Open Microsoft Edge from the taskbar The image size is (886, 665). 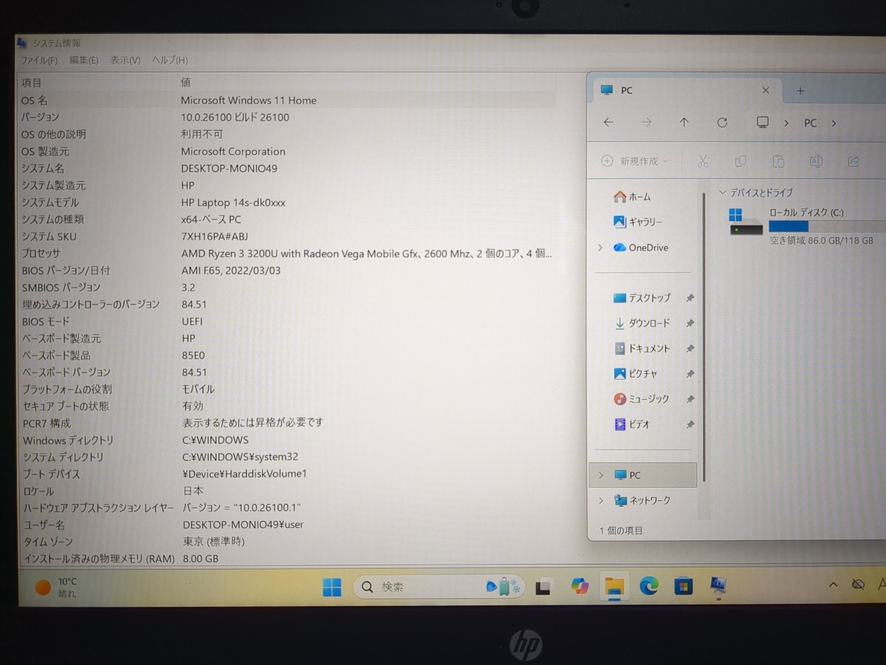(x=648, y=587)
